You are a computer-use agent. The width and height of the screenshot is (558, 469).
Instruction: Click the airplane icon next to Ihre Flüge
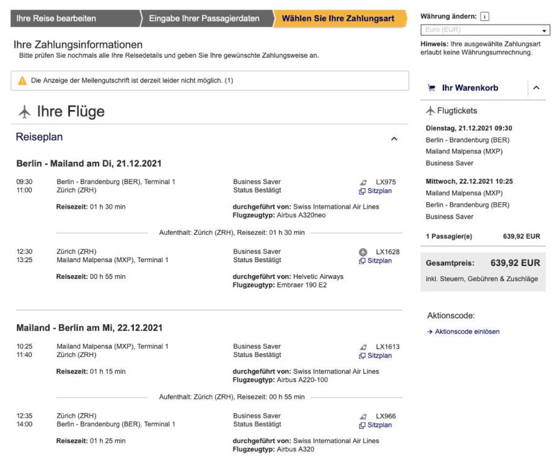point(23,111)
